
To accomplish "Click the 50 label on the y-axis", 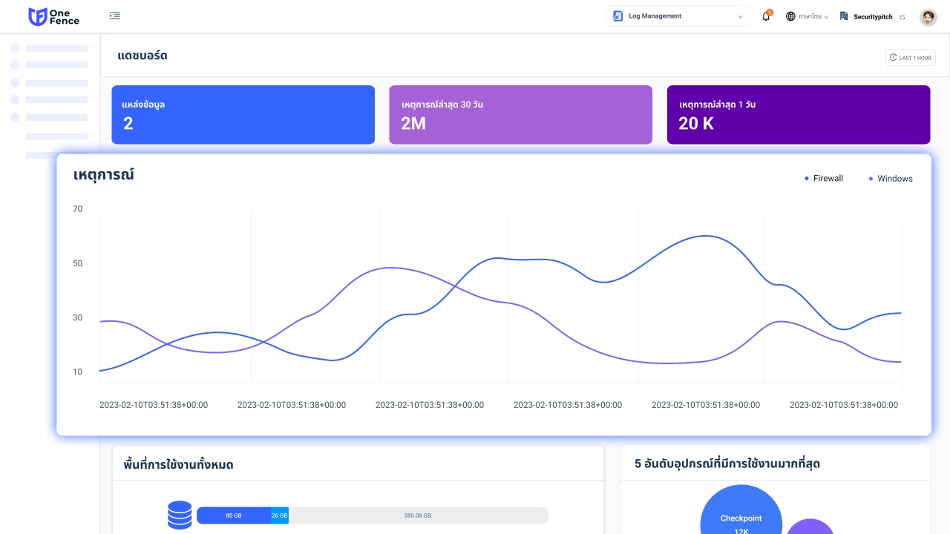I will tap(78, 263).
